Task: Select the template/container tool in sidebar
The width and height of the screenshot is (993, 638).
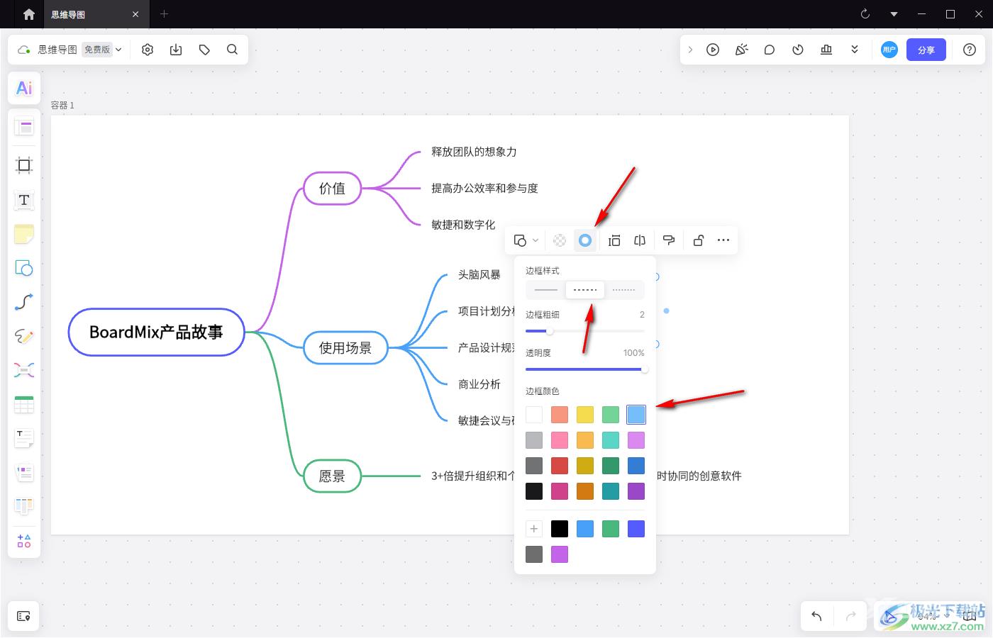Action: (x=24, y=128)
